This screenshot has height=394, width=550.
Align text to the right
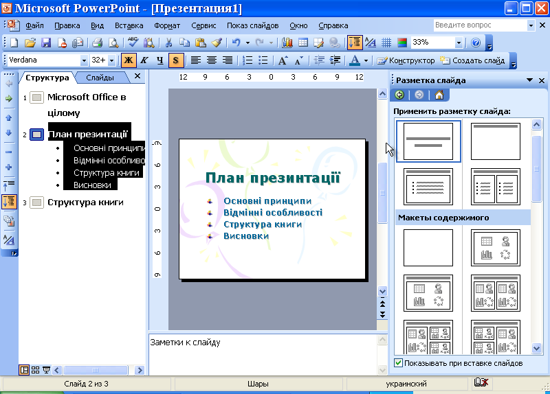(228, 60)
